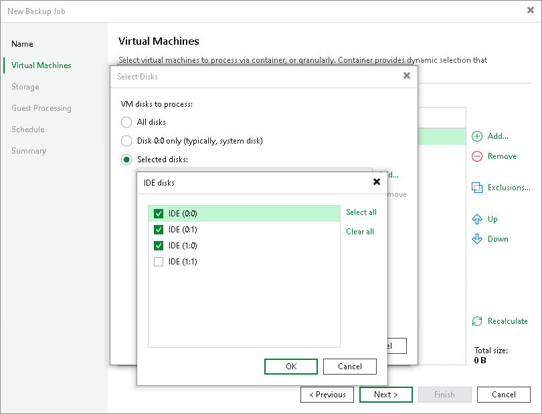Click the Up label text

(x=492, y=219)
